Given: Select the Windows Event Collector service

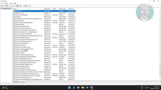Looking at the screenshot, I should 44,43.
